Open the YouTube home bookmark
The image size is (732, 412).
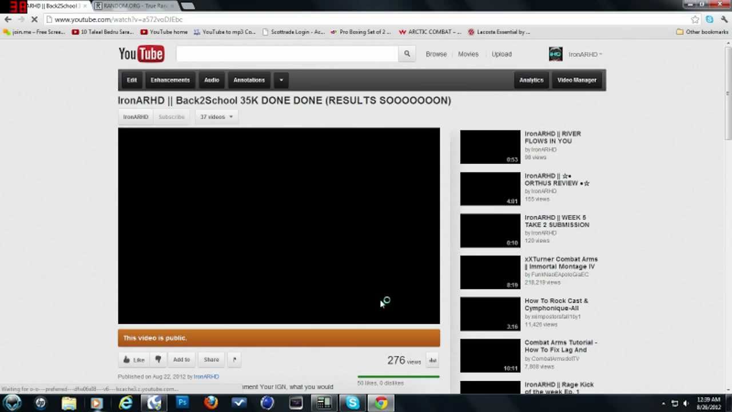[164, 32]
